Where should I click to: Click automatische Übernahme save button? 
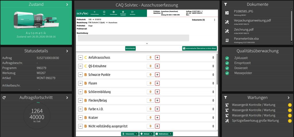(200, 48)
